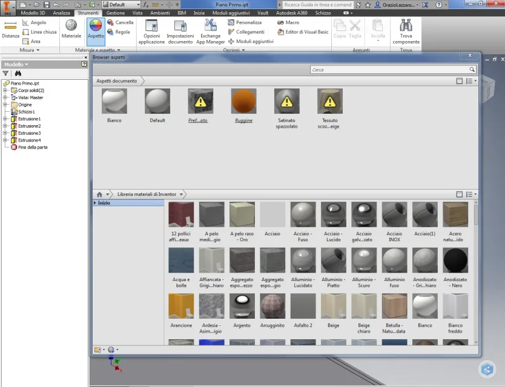Choose the Argento library appearance
505x387 pixels.
pyautogui.click(x=242, y=311)
